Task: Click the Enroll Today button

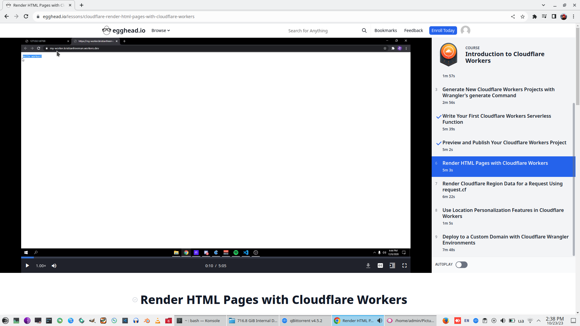Action: 443,30
